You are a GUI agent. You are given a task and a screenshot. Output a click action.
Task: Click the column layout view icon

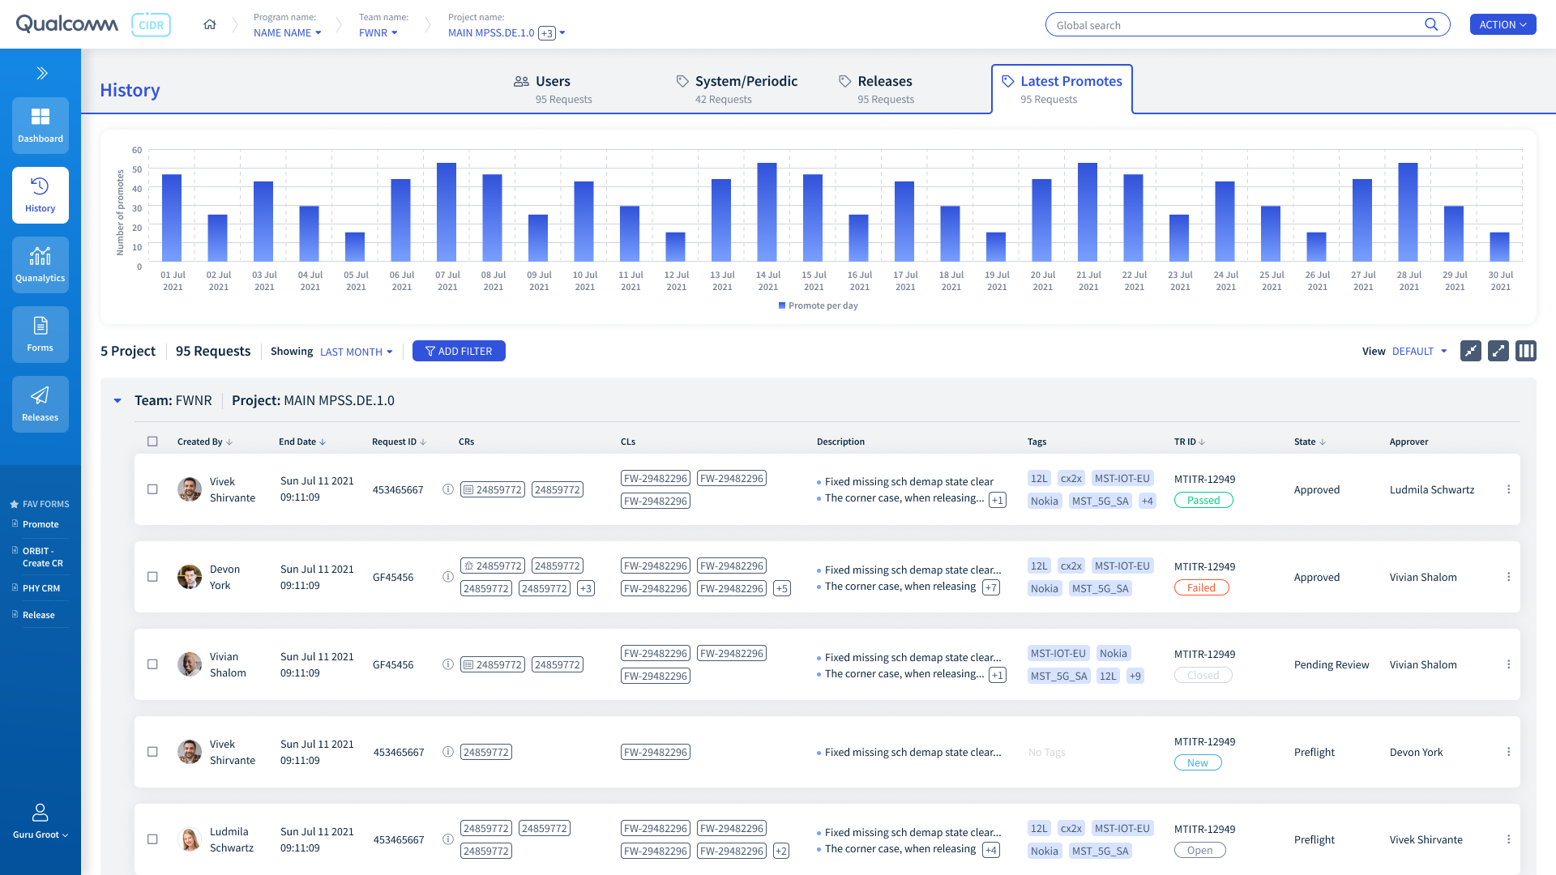click(1526, 351)
